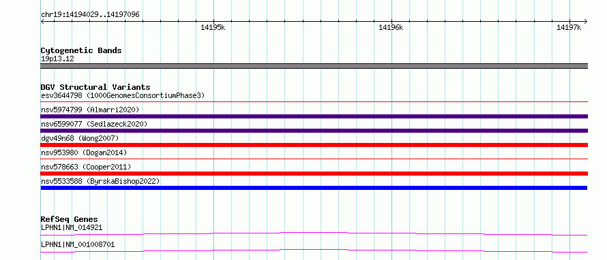Click the DGV Structural Variants track heading
Image resolution: width=607 pixels, height=260 pixels.
click(x=95, y=87)
